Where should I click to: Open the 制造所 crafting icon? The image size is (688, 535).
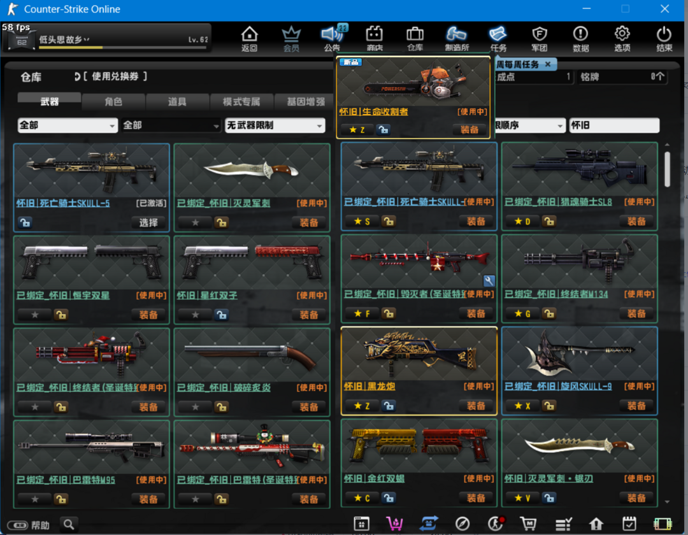457,39
